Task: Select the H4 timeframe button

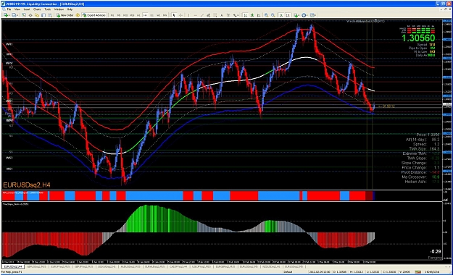Action: (x=145, y=15)
